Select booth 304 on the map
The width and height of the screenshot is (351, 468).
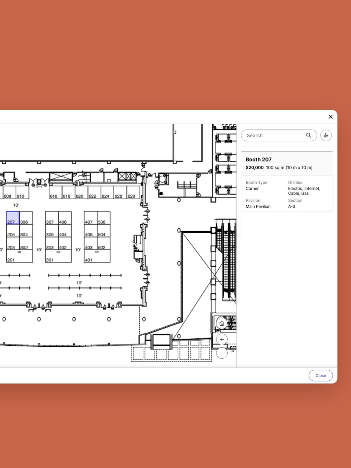[26, 231]
